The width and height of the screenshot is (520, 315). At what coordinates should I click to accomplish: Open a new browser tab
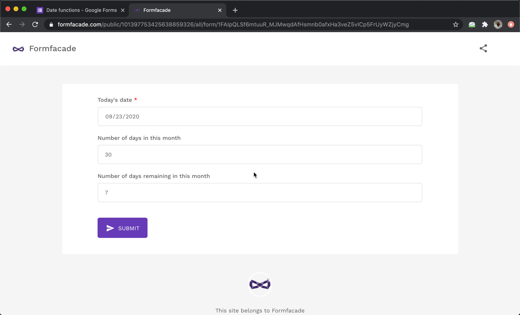pyautogui.click(x=235, y=10)
